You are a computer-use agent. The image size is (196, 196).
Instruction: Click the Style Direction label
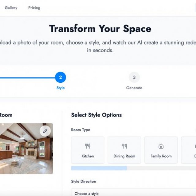[x=84, y=181]
